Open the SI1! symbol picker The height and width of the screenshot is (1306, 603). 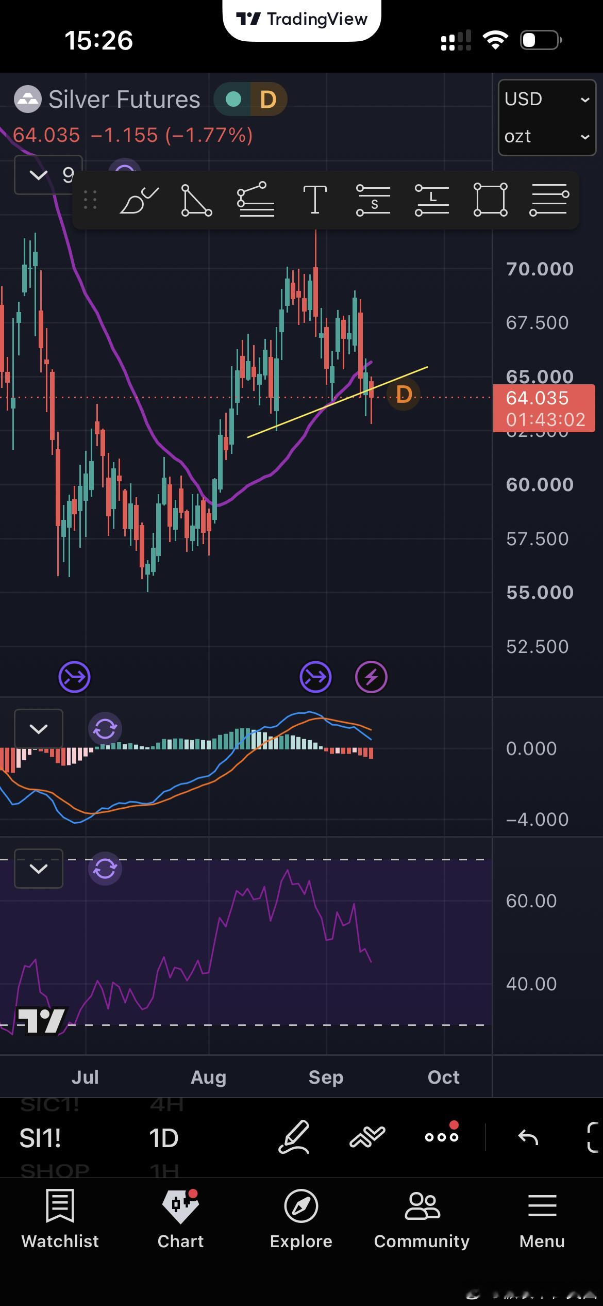[40, 1138]
